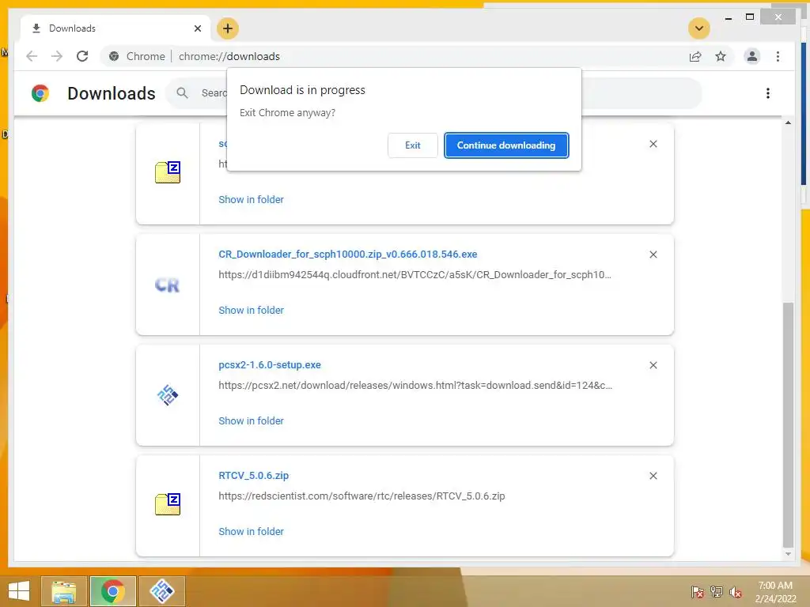Click the cloudfront.net source URL
The height and width of the screenshot is (607, 810).
point(414,274)
